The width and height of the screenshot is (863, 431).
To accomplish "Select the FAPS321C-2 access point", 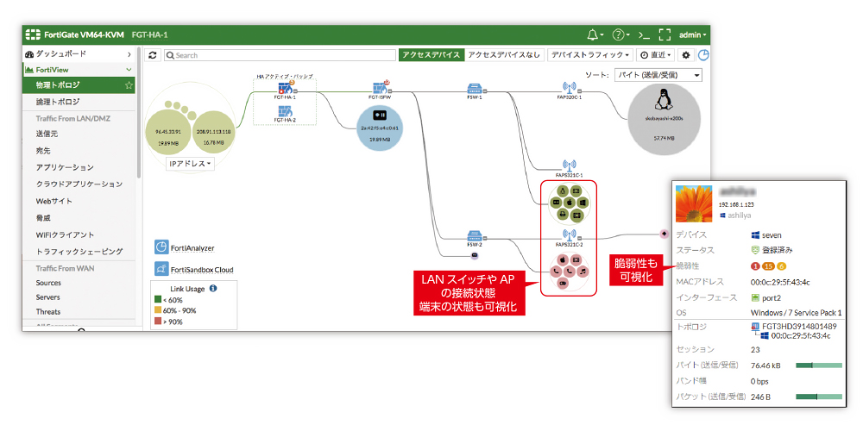I will click(x=569, y=238).
